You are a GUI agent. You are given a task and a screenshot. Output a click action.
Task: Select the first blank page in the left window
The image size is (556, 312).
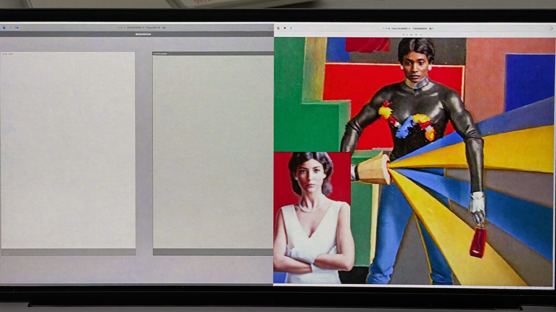[68, 150]
